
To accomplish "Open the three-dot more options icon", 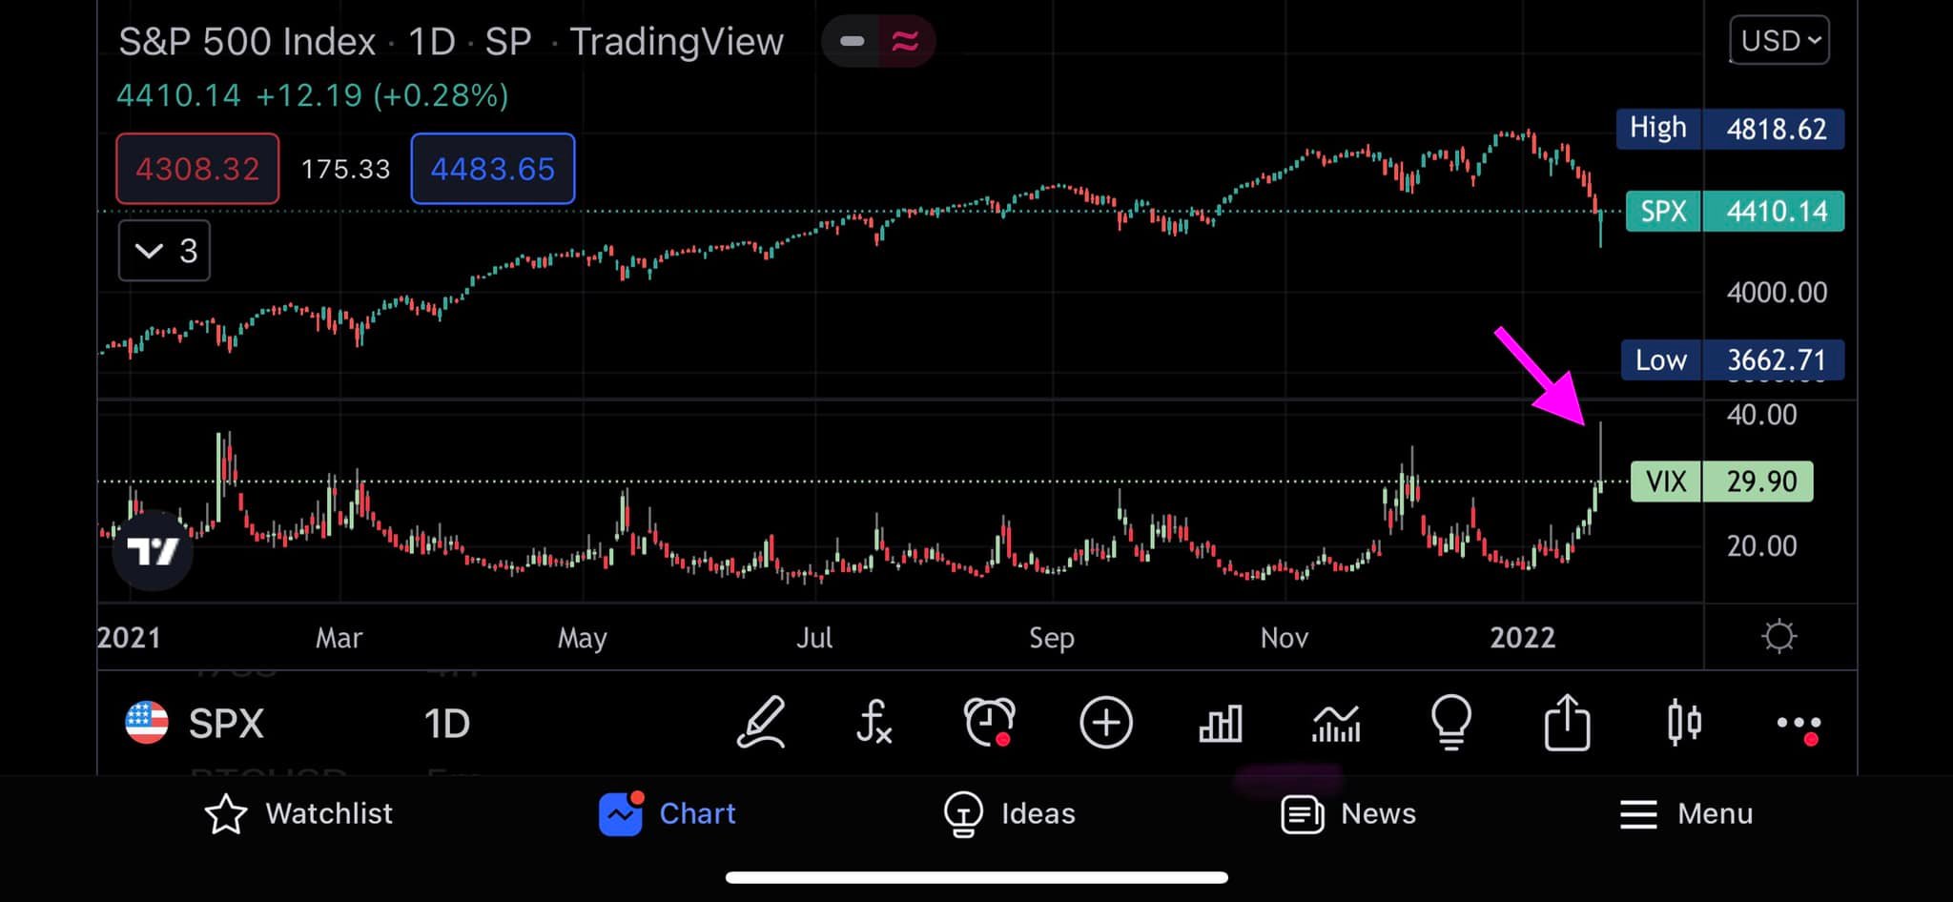I will [1799, 724].
